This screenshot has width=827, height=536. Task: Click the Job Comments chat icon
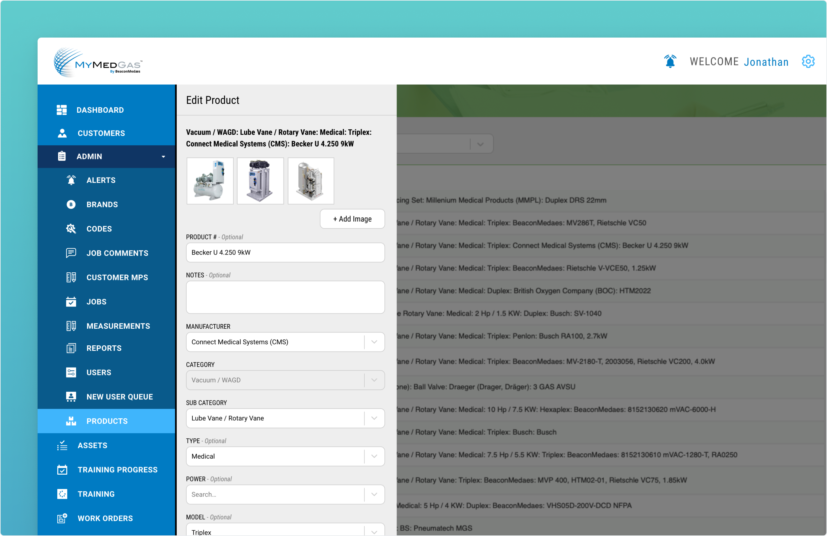[x=71, y=253]
